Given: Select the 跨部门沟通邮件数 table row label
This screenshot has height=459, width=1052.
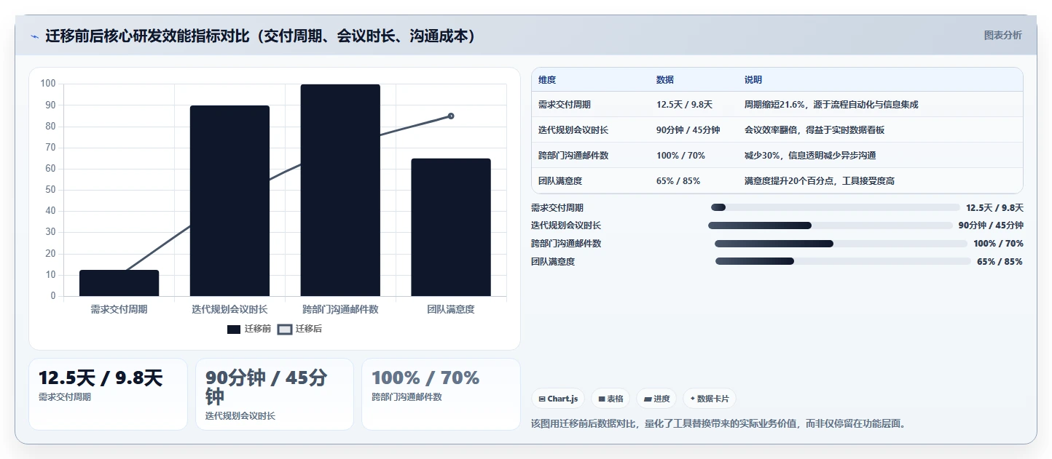Looking at the screenshot, I should (x=573, y=156).
